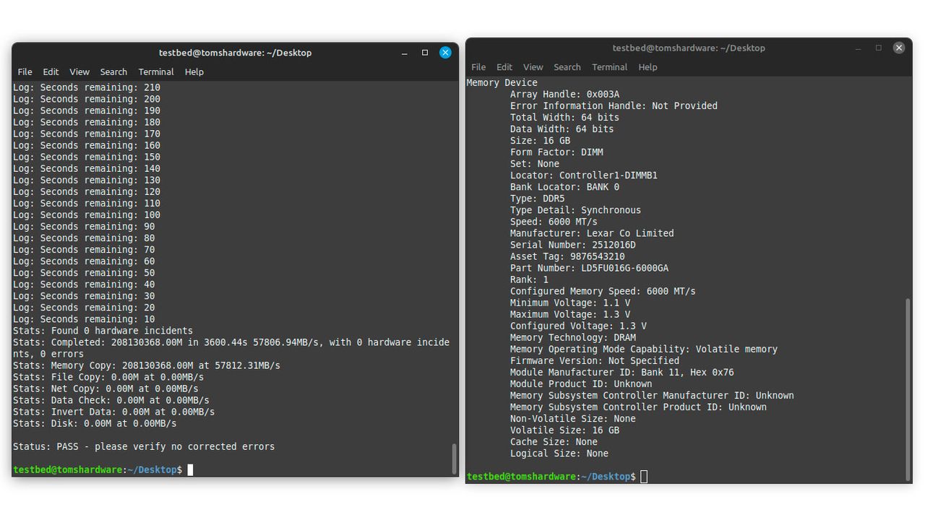Open File menu in left terminal
Image resolution: width=925 pixels, height=520 pixels.
[25, 71]
